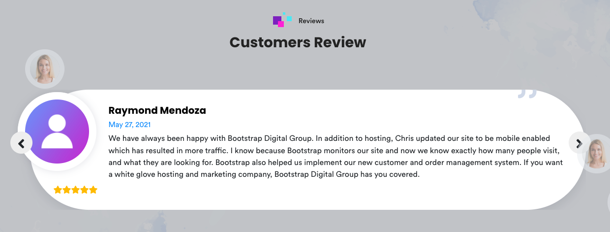
Task: Click the Raymond Mendoza reviewer name
Action: (157, 110)
